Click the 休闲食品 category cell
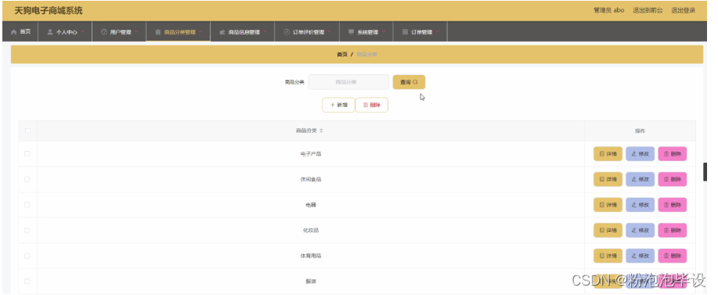Viewport: 718px width, 295px height. tap(311, 179)
